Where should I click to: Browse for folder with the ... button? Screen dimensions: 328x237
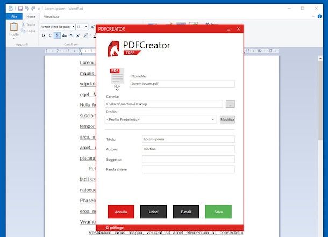[x=230, y=104]
